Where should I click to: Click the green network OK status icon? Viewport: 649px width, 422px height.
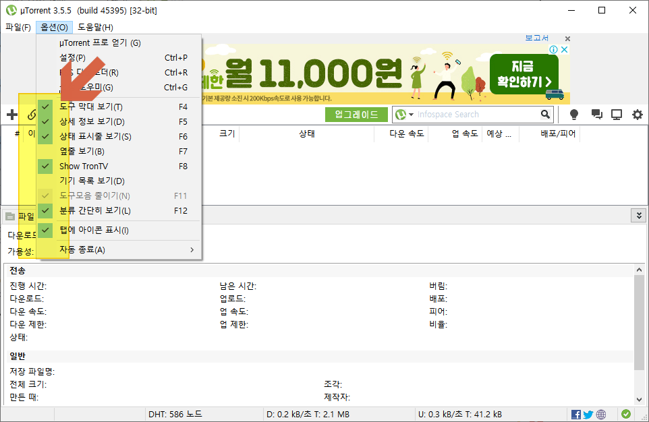626,414
